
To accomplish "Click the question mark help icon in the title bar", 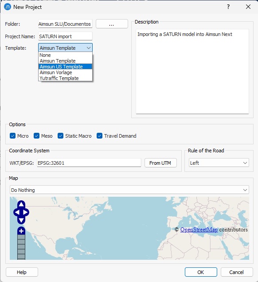I will coord(228,7).
